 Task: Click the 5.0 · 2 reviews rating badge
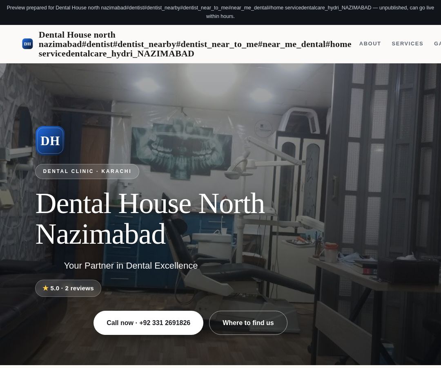tap(68, 288)
